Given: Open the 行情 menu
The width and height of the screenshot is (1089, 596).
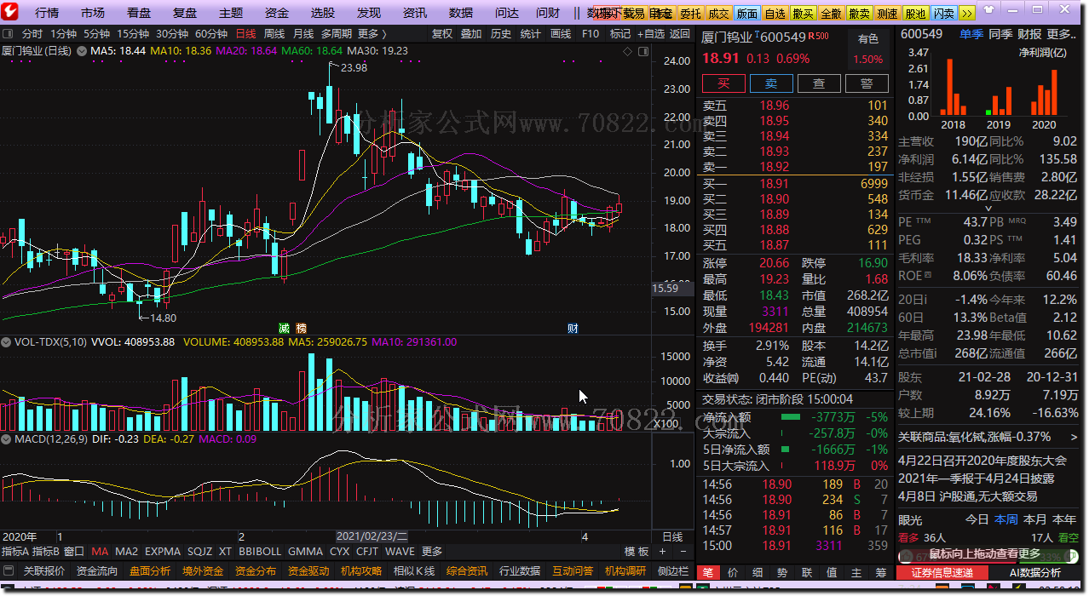Looking at the screenshot, I should (x=47, y=13).
